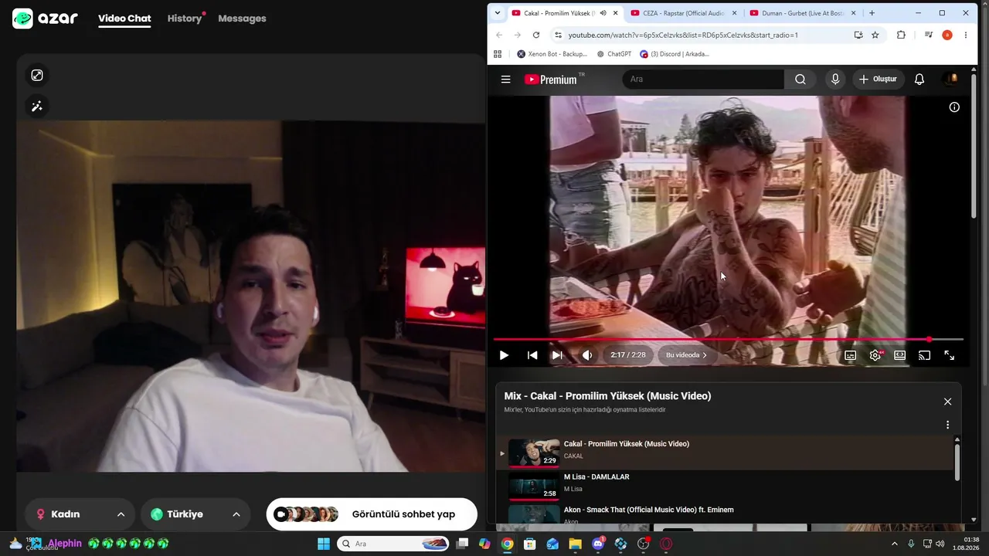Close the Mix playlist panel
989x556 pixels.
[x=948, y=402]
